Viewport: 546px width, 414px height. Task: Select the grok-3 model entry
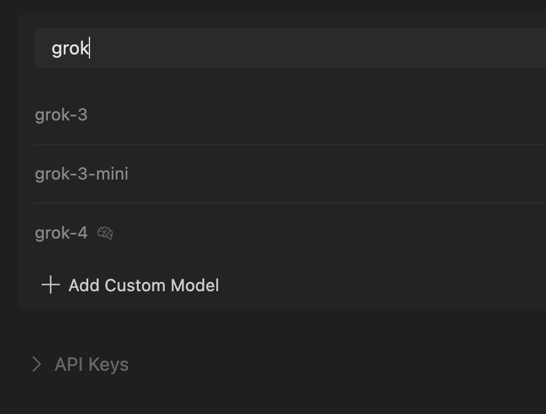pos(61,115)
